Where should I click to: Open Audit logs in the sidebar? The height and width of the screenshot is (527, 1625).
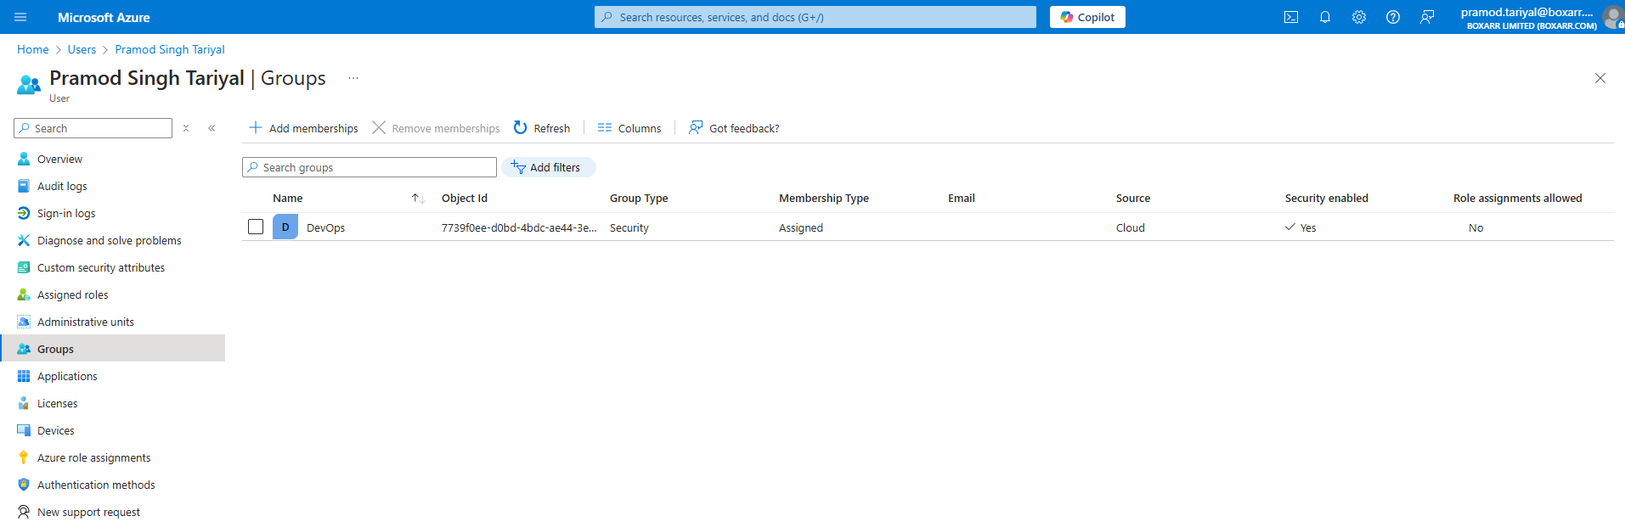click(62, 186)
